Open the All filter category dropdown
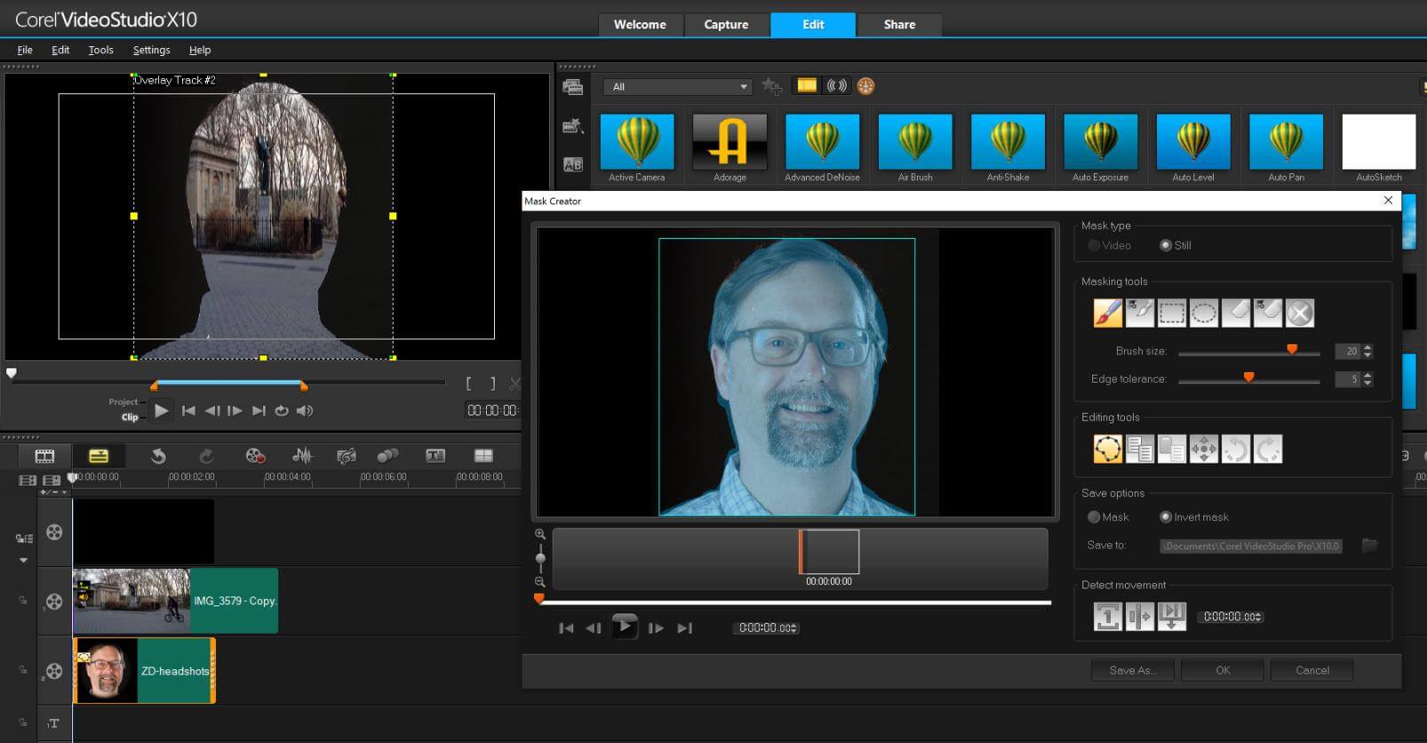This screenshot has width=1427, height=743. (678, 87)
